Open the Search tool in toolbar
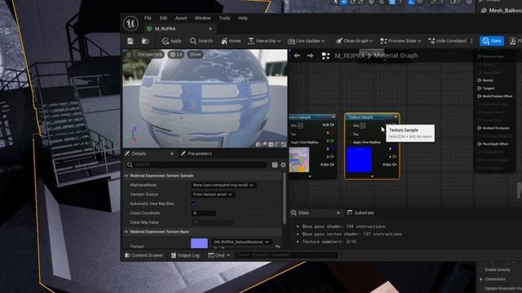The height and width of the screenshot is (293, 522). pos(201,41)
